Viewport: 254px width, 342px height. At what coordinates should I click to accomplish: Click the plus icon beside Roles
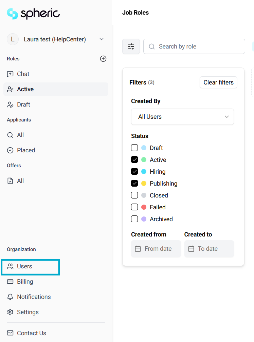pos(103,59)
